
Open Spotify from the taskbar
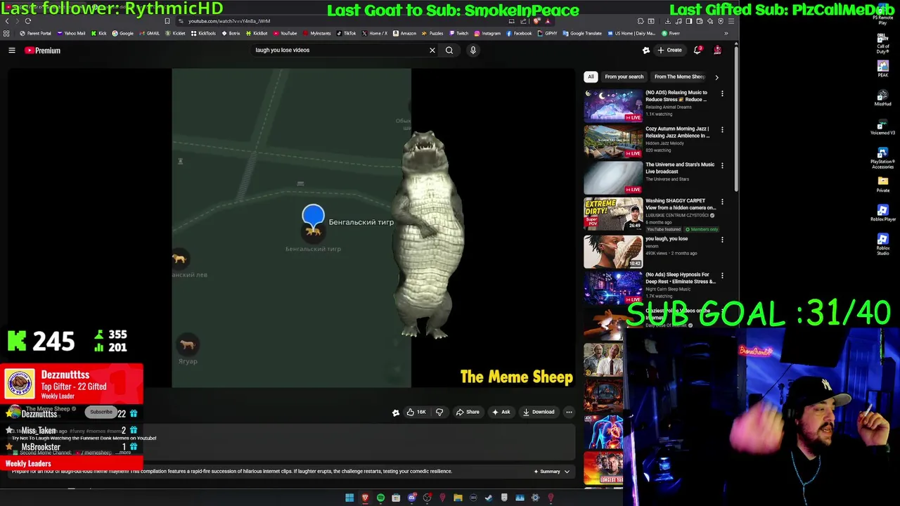(380, 498)
